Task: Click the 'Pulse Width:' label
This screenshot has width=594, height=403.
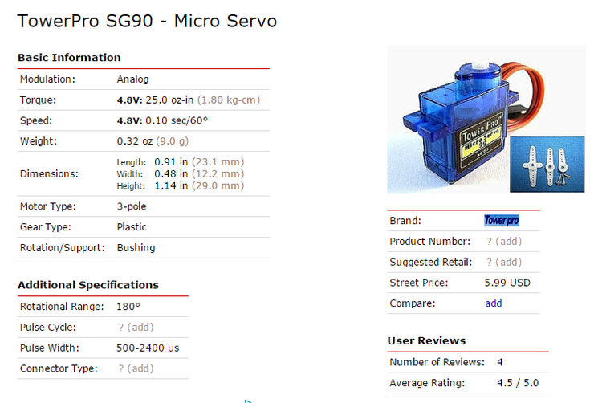Action: tap(50, 348)
